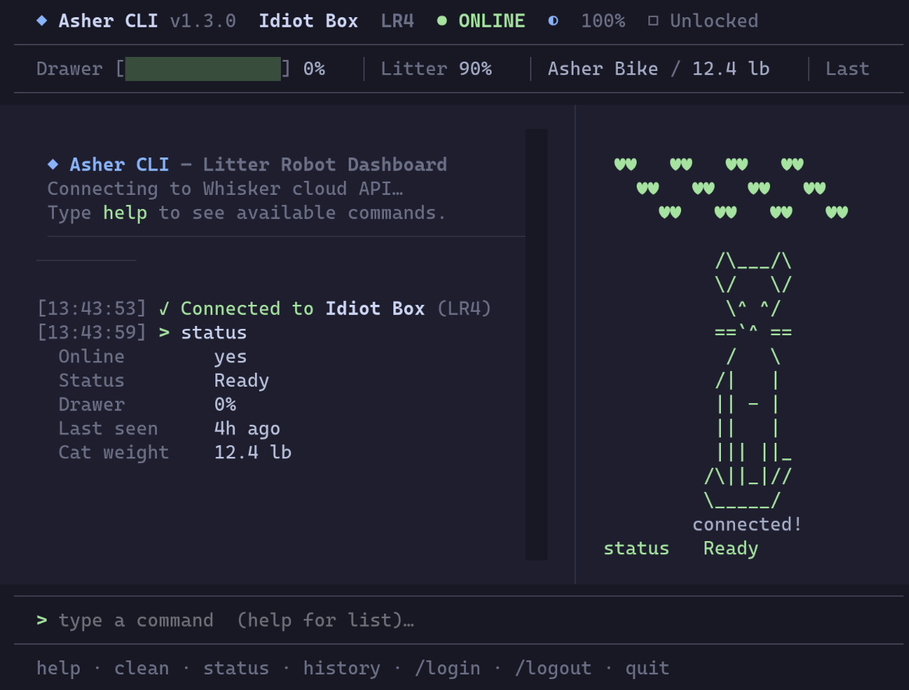Click the quit command in footer
Viewport: 909px width, 690px height.
[647, 668]
